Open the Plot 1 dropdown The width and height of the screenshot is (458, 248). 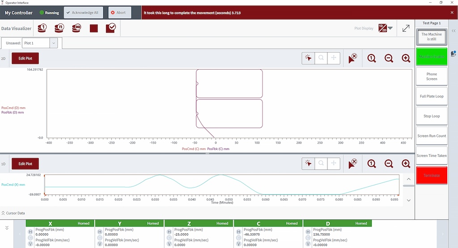point(54,43)
